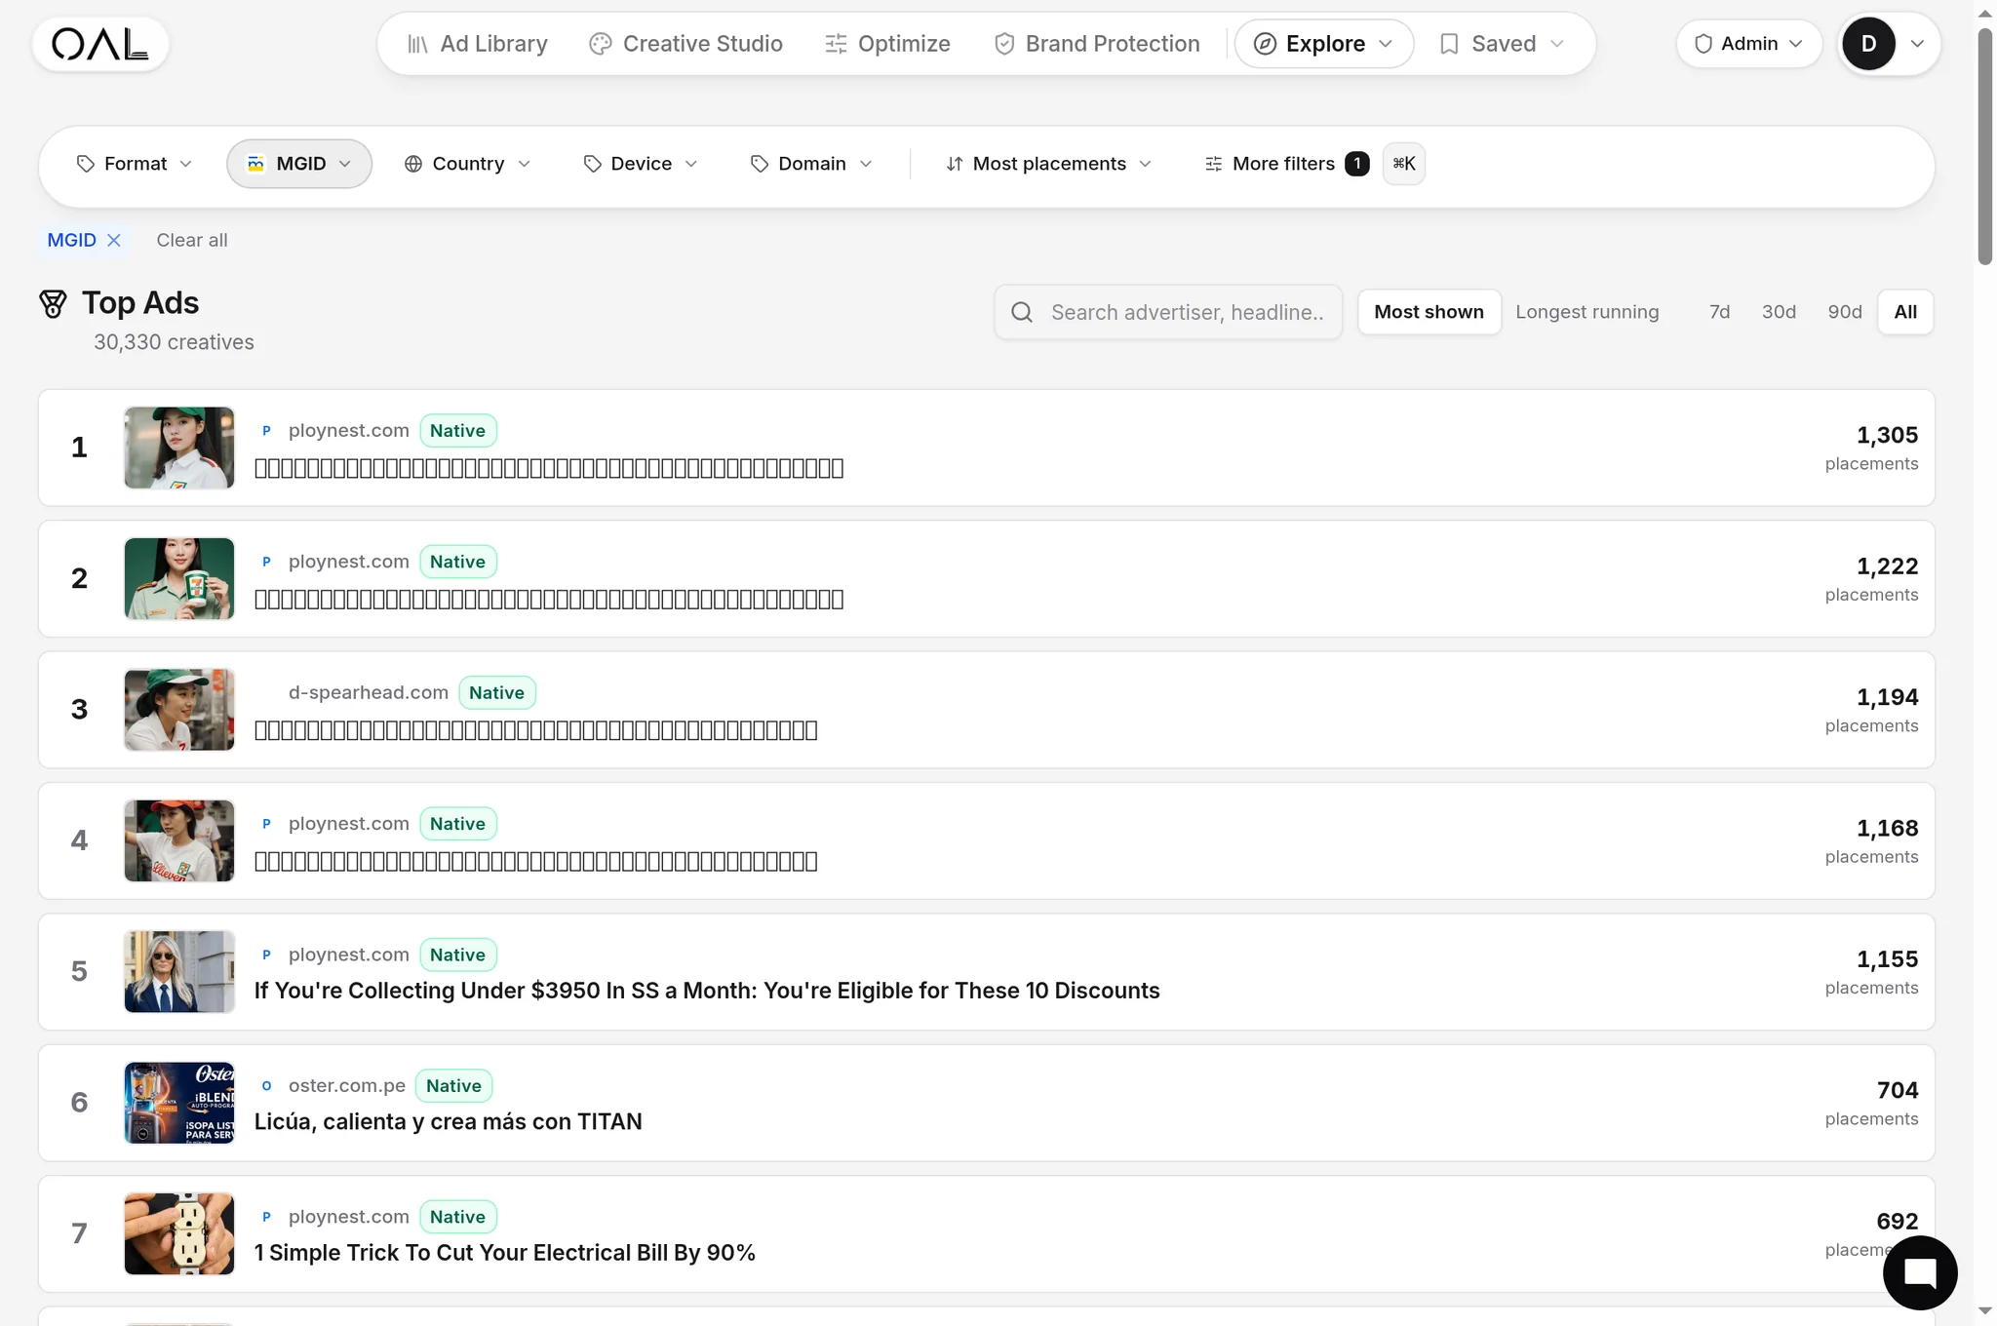
Task: Open thumbnail of ad ranked 4
Action: [x=179, y=840]
